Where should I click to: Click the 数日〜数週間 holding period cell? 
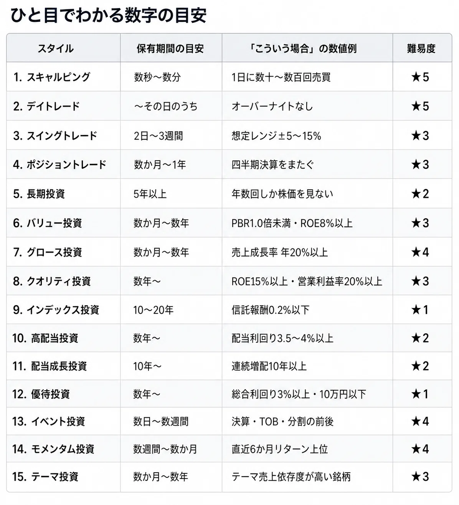(x=161, y=422)
